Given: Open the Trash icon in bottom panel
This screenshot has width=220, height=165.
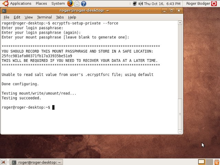Looking at the screenshot, I should pyautogui.click(x=217, y=162).
